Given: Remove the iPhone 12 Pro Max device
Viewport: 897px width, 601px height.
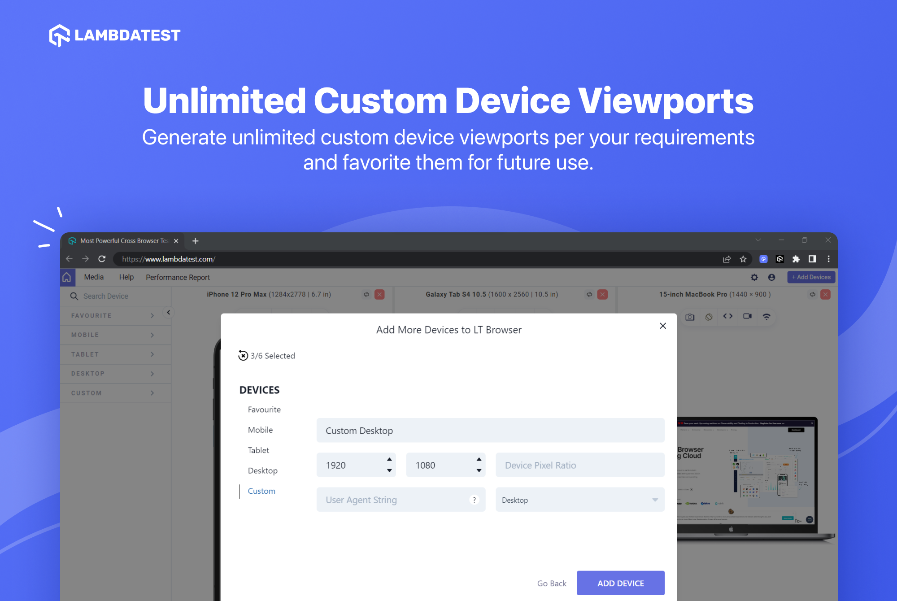Looking at the screenshot, I should (x=379, y=295).
